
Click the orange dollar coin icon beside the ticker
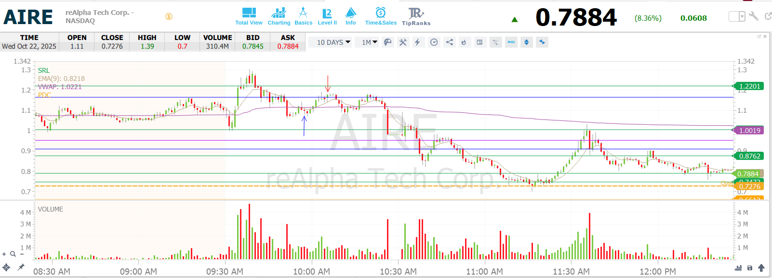[169, 16]
